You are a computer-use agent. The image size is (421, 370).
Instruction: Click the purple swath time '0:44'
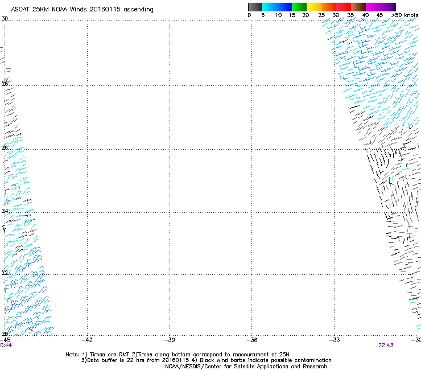[6, 346]
